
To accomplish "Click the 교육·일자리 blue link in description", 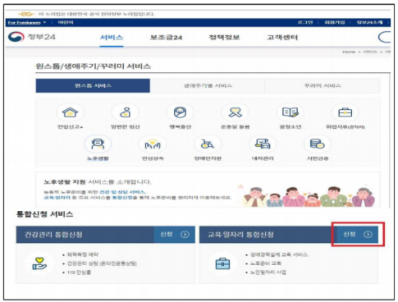I will pyautogui.click(x=57, y=198).
